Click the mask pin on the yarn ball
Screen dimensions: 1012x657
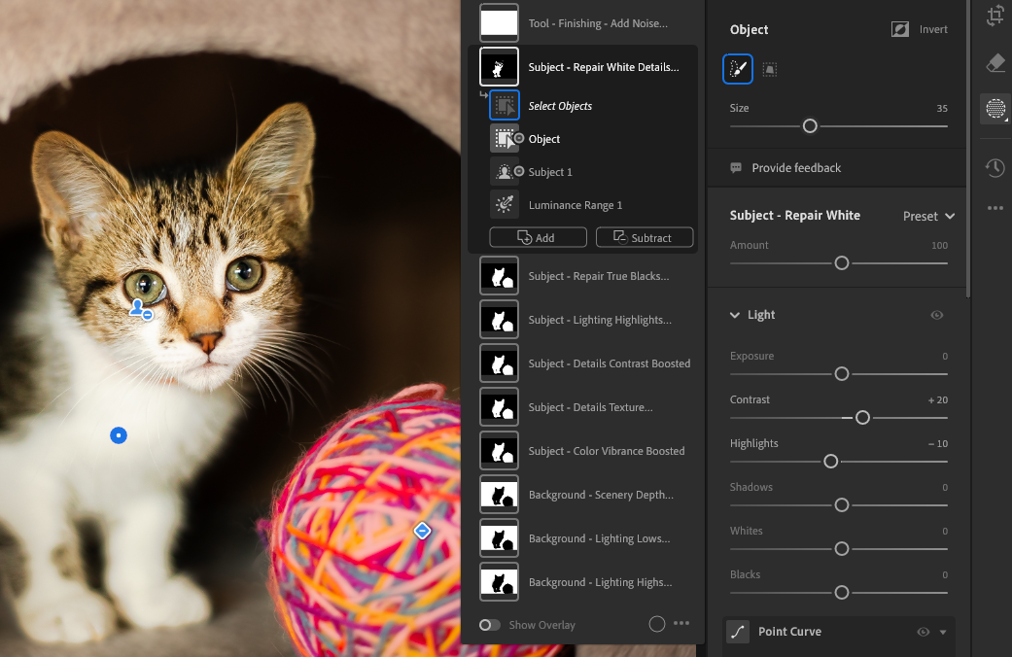(x=422, y=531)
